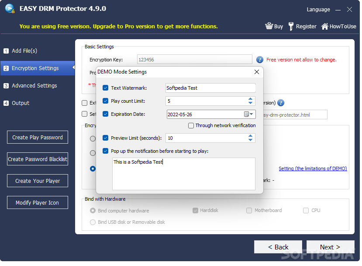This screenshot has width=362, height=266.
Task: Open the Encryption Settings step
Action: [x=38, y=68]
